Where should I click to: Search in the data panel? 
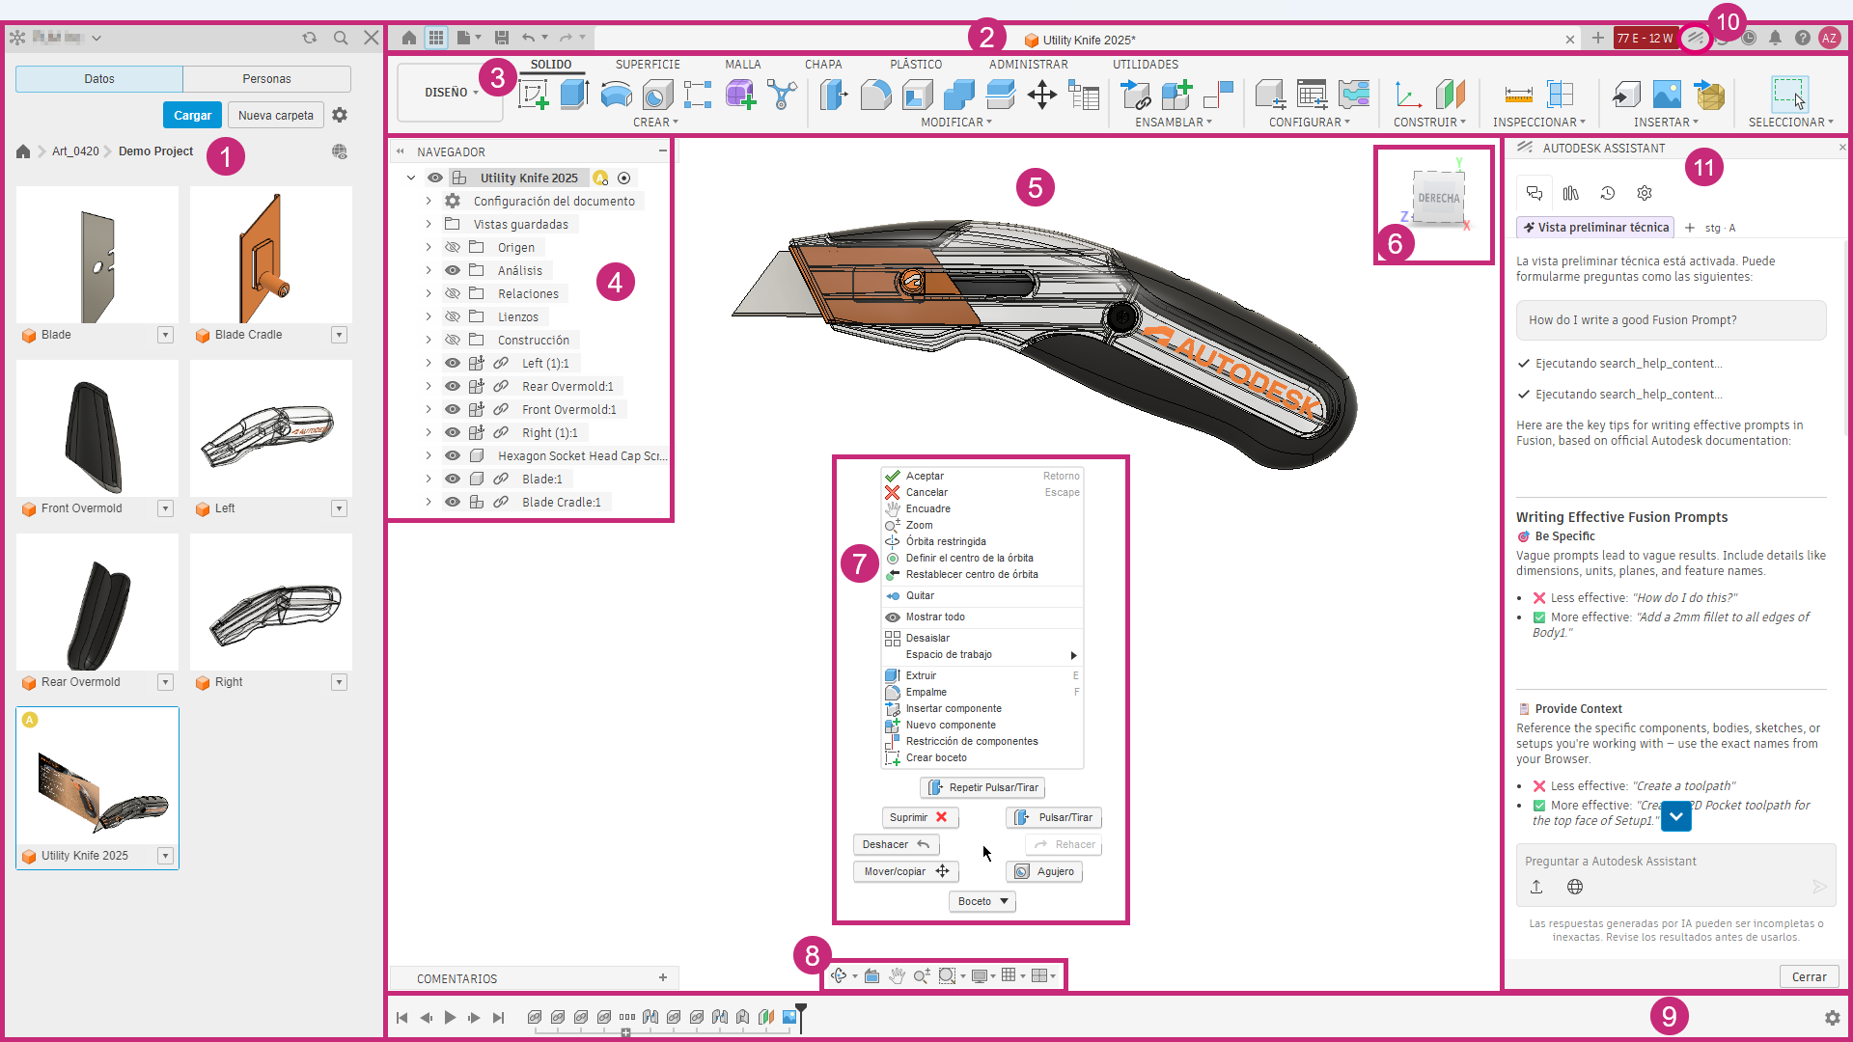(341, 38)
